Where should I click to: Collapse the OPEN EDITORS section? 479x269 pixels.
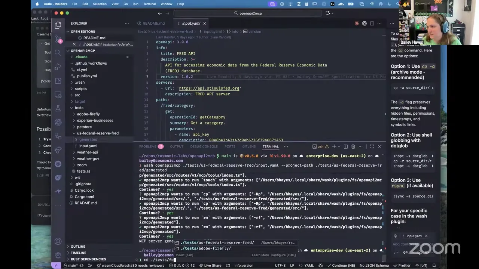pos(83,31)
